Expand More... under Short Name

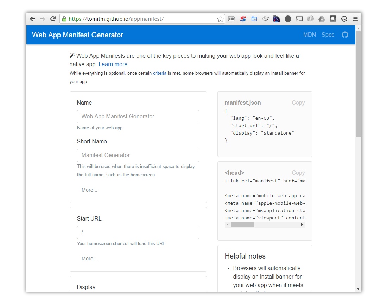click(89, 190)
